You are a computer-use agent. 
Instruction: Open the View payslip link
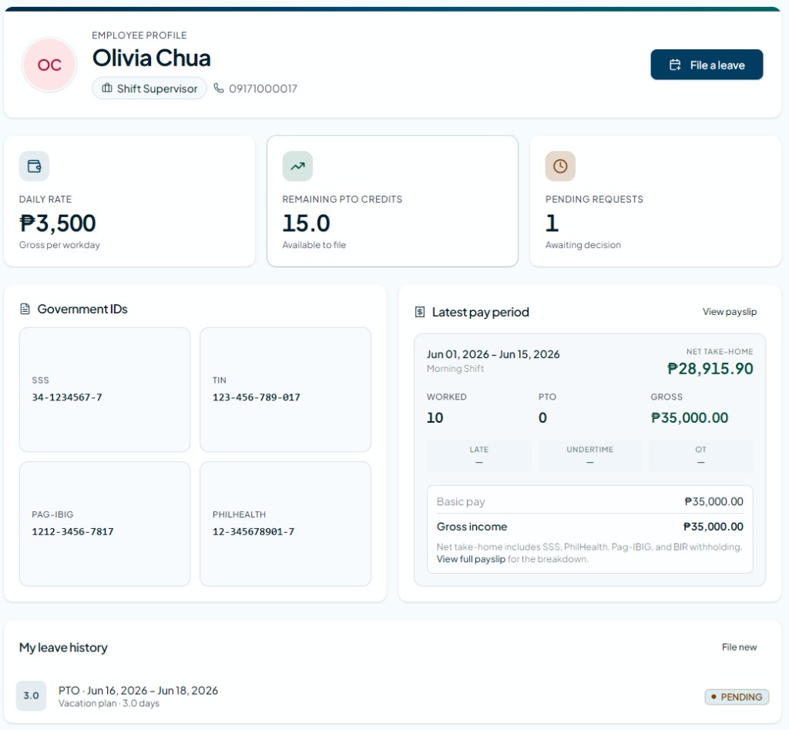(x=729, y=312)
